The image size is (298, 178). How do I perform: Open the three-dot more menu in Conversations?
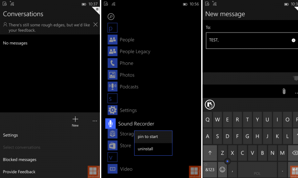click(95, 121)
